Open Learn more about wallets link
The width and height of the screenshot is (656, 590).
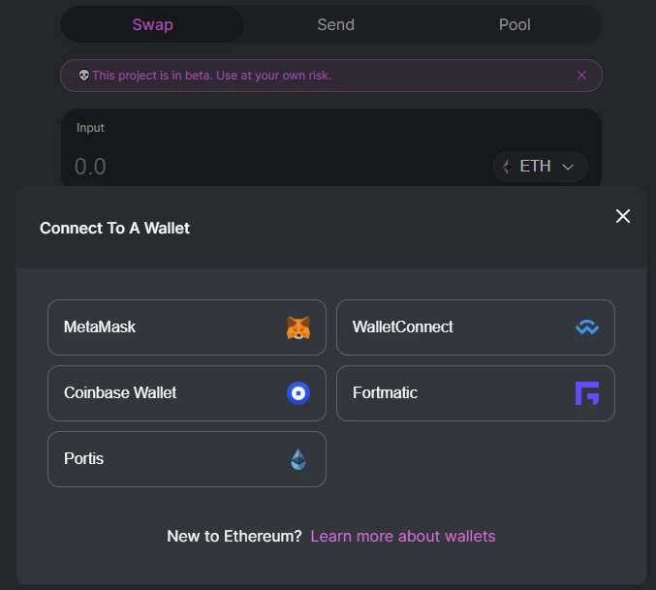[x=403, y=536]
